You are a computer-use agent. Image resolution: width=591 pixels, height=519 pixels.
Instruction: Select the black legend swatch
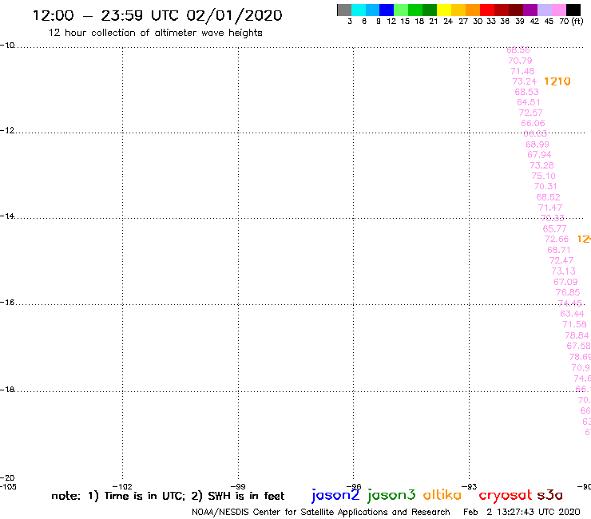click(573, 10)
